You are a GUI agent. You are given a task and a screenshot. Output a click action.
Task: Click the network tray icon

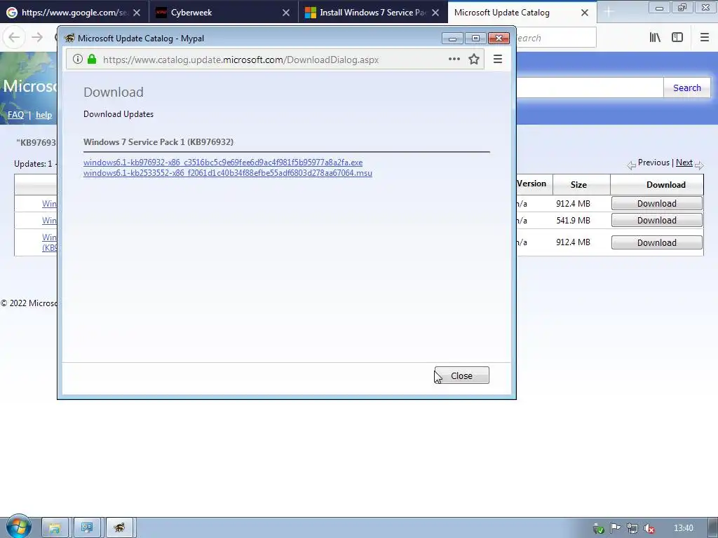pos(632,528)
